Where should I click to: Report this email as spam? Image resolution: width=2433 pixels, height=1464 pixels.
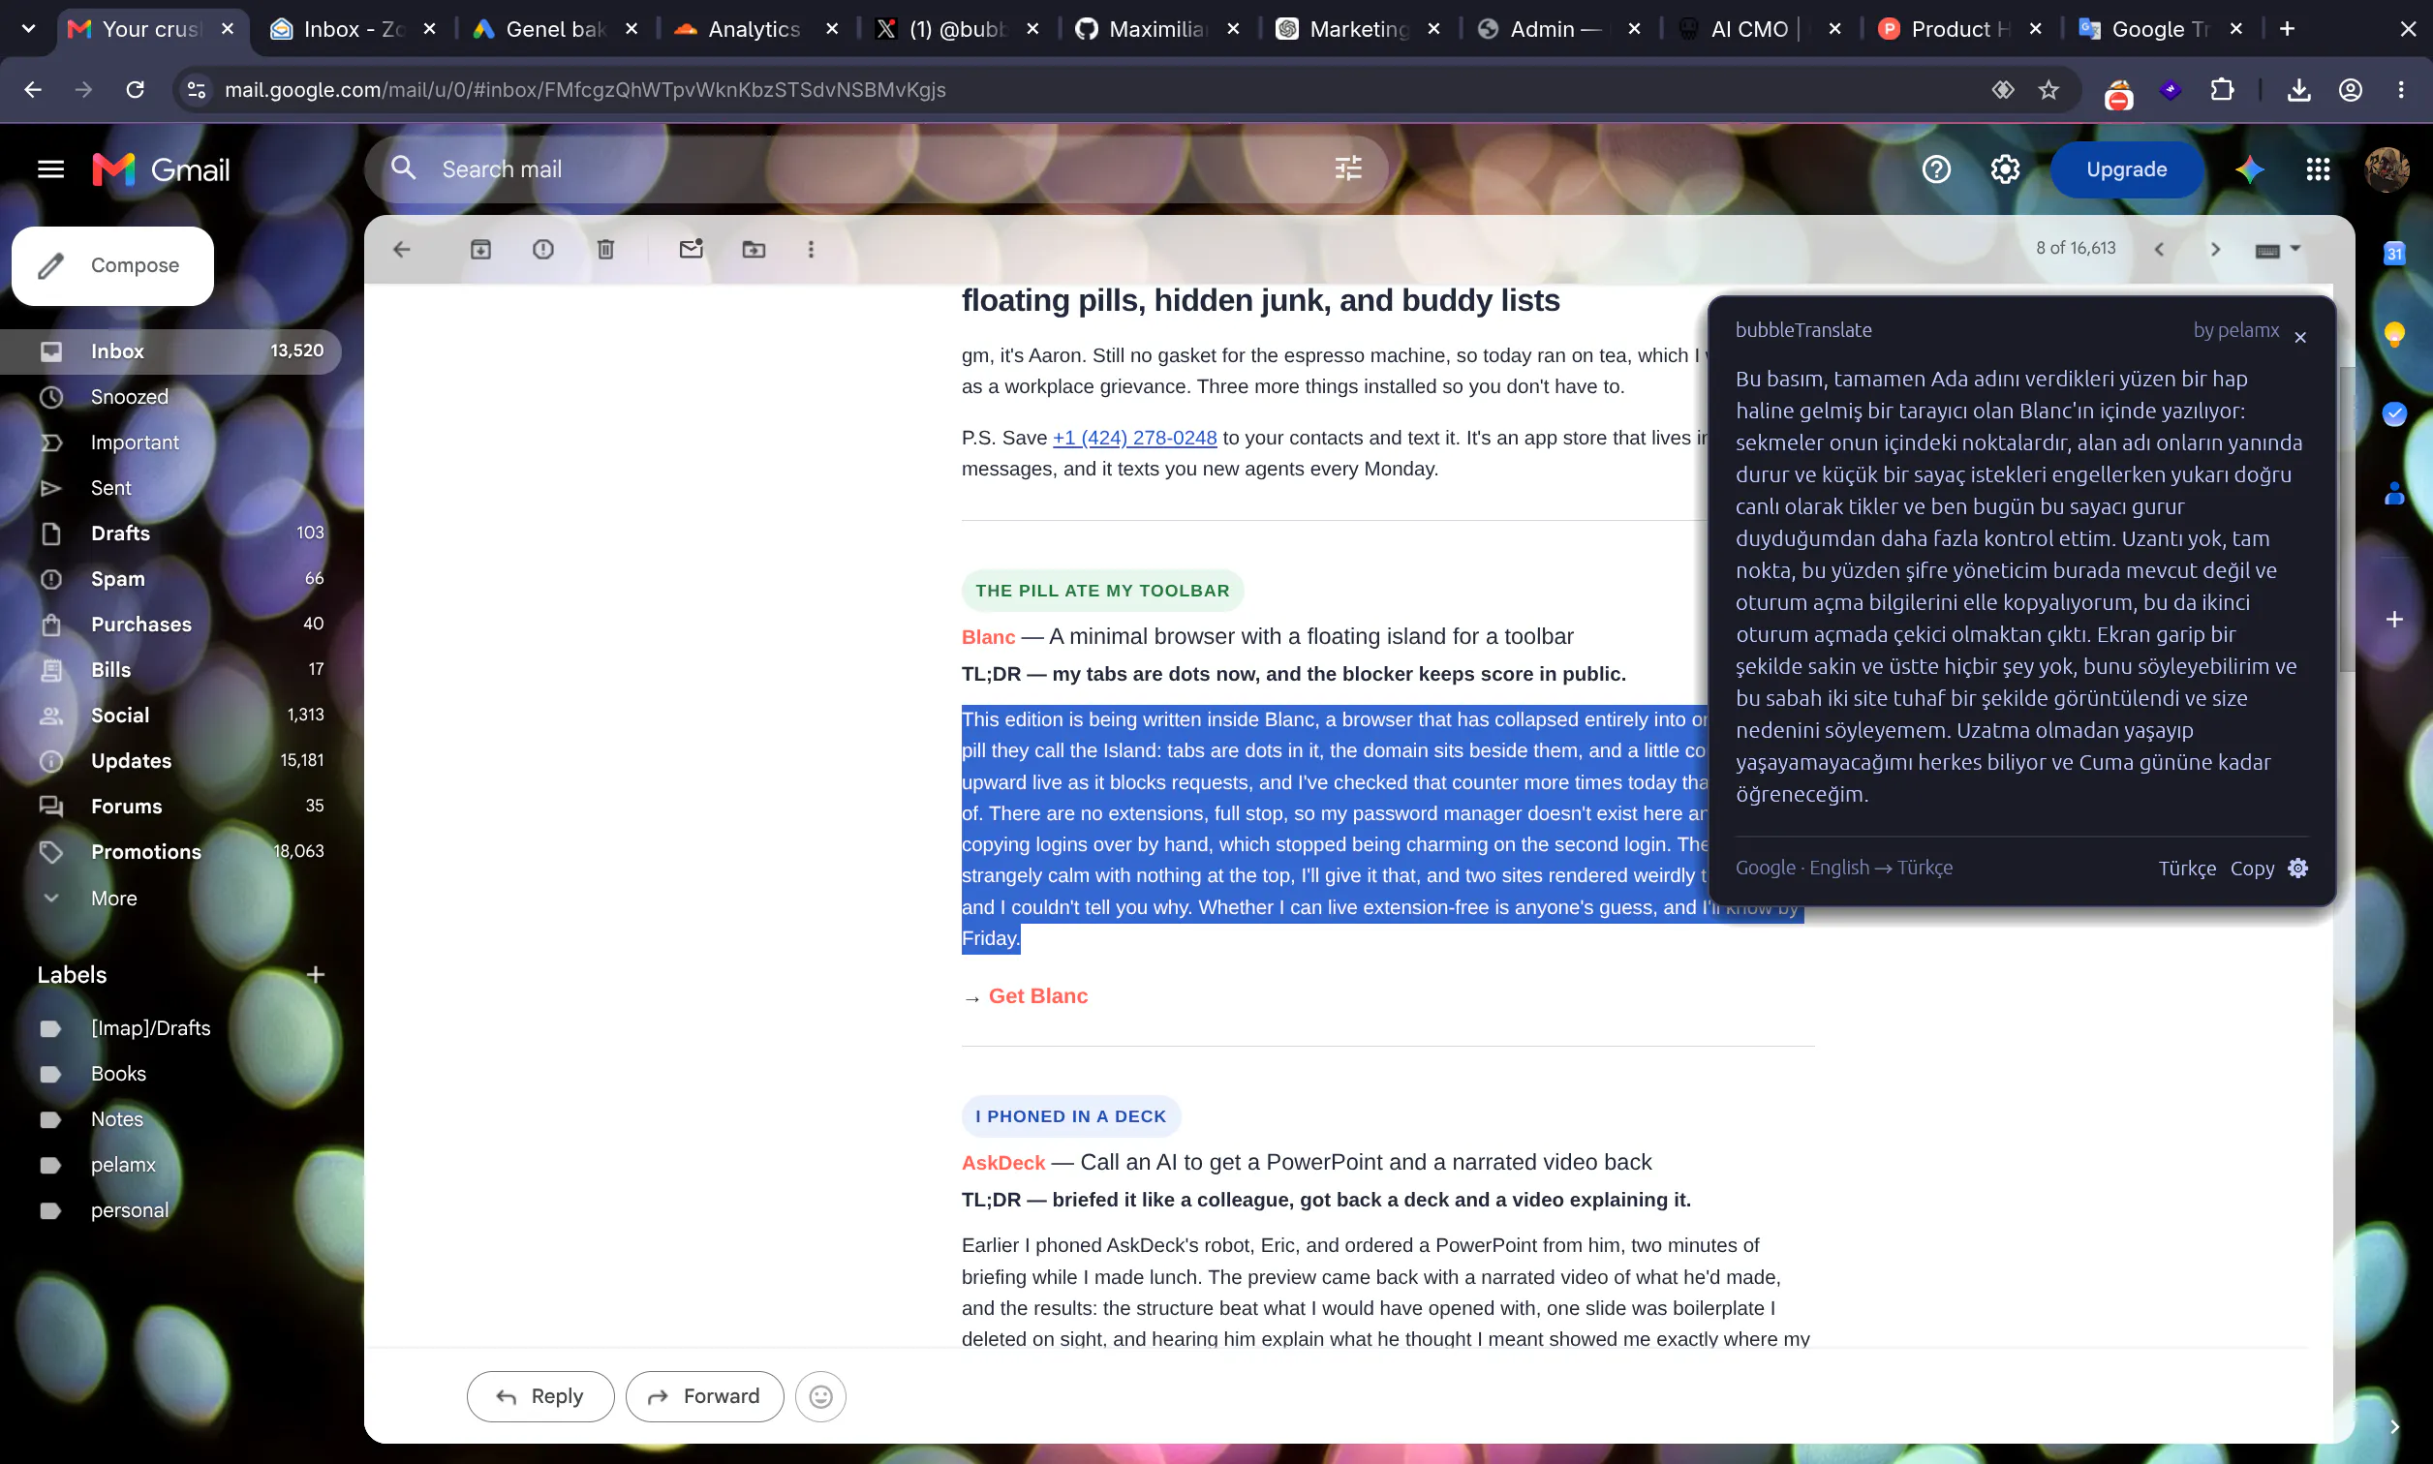click(543, 250)
